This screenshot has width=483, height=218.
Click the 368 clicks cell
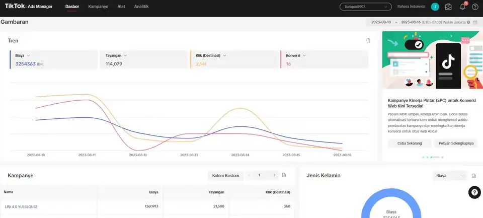(287, 206)
